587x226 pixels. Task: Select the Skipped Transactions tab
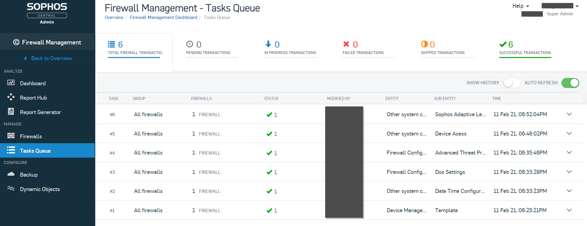click(x=447, y=49)
